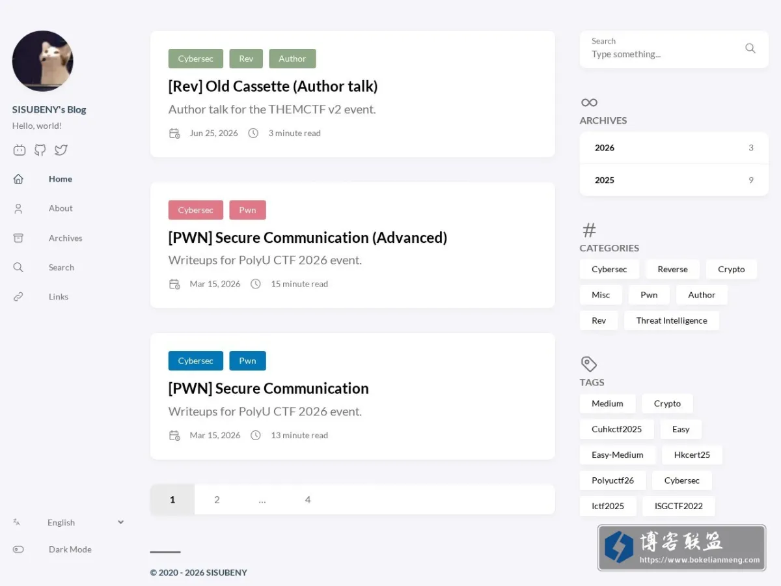Select the Medium tag

pos(607,404)
